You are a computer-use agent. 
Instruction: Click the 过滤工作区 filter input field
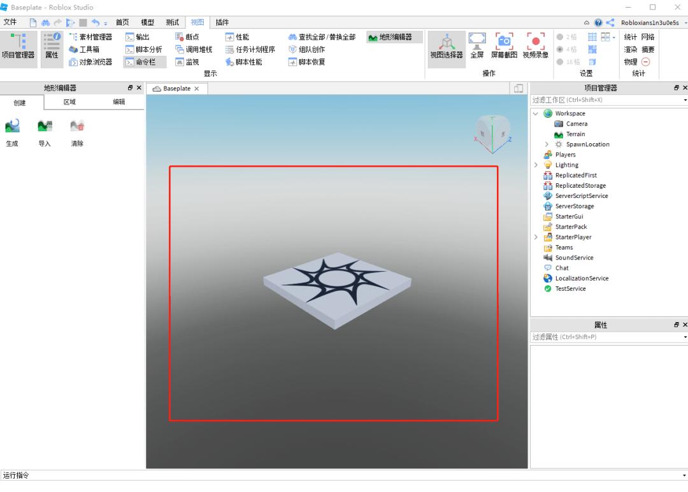pos(605,100)
